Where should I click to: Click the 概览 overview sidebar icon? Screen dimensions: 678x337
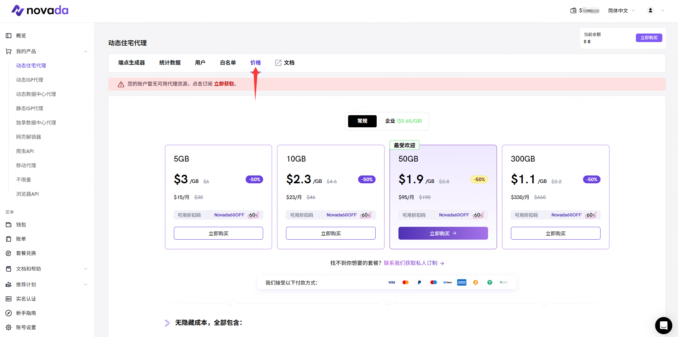[x=9, y=36]
